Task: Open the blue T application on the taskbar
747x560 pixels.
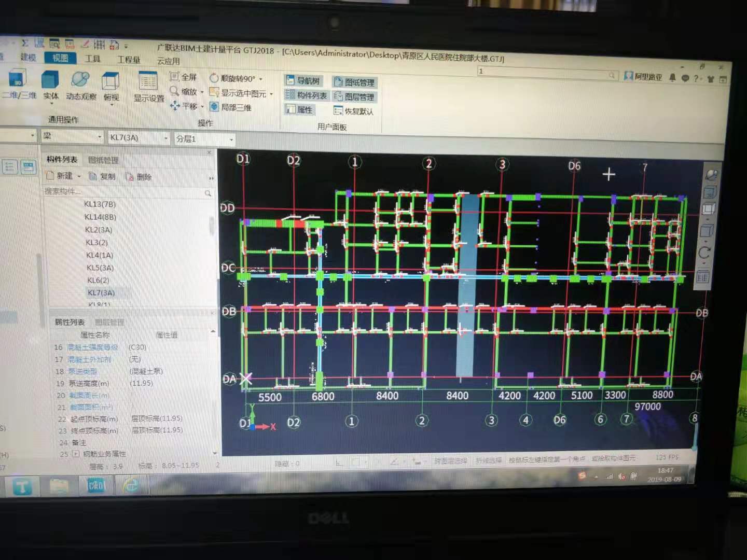Action: 22,486
